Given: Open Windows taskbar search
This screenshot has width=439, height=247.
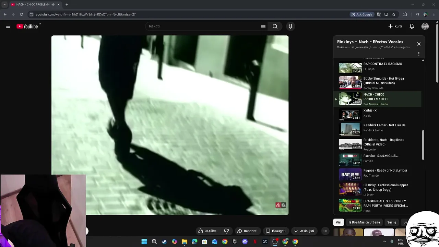Looking at the screenshot, I should coord(154,242).
